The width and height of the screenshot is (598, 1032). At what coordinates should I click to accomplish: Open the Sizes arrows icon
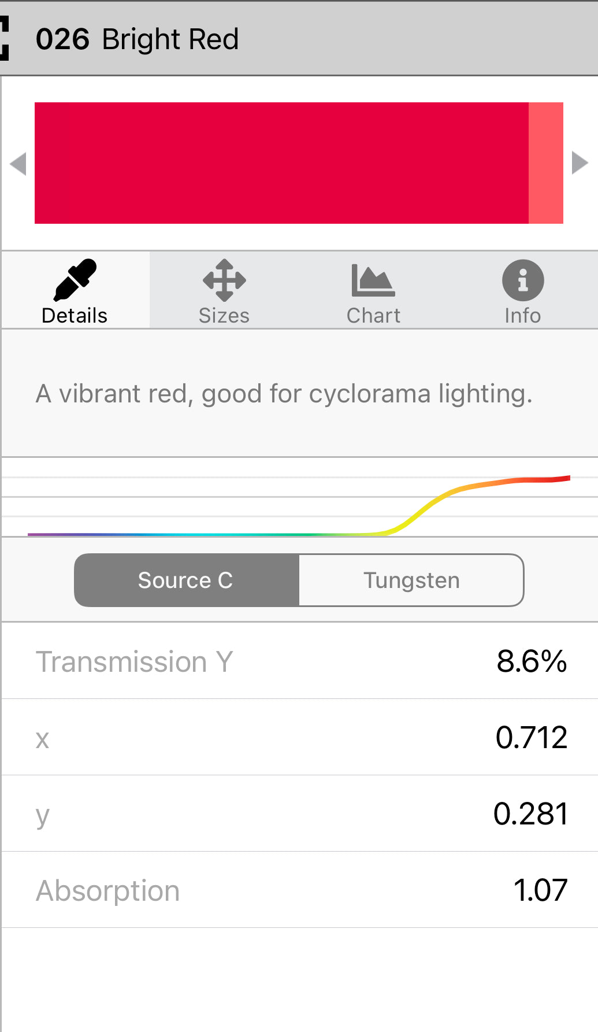(224, 280)
